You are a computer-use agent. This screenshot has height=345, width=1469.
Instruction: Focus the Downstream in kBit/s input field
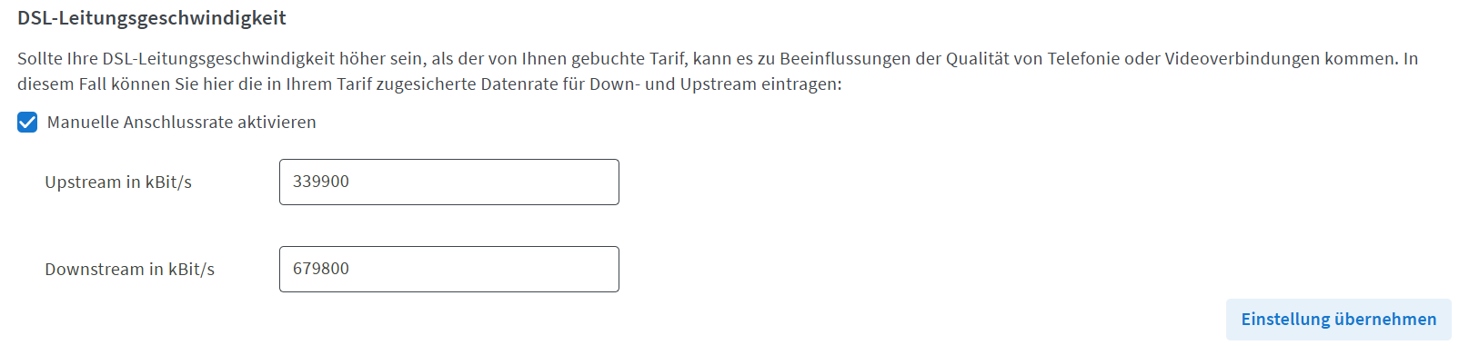pyautogui.click(x=449, y=269)
